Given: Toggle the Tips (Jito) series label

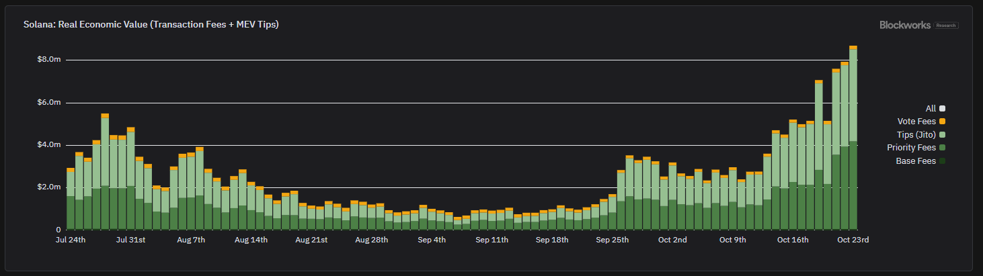Looking at the screenshot, I should 917,135.
